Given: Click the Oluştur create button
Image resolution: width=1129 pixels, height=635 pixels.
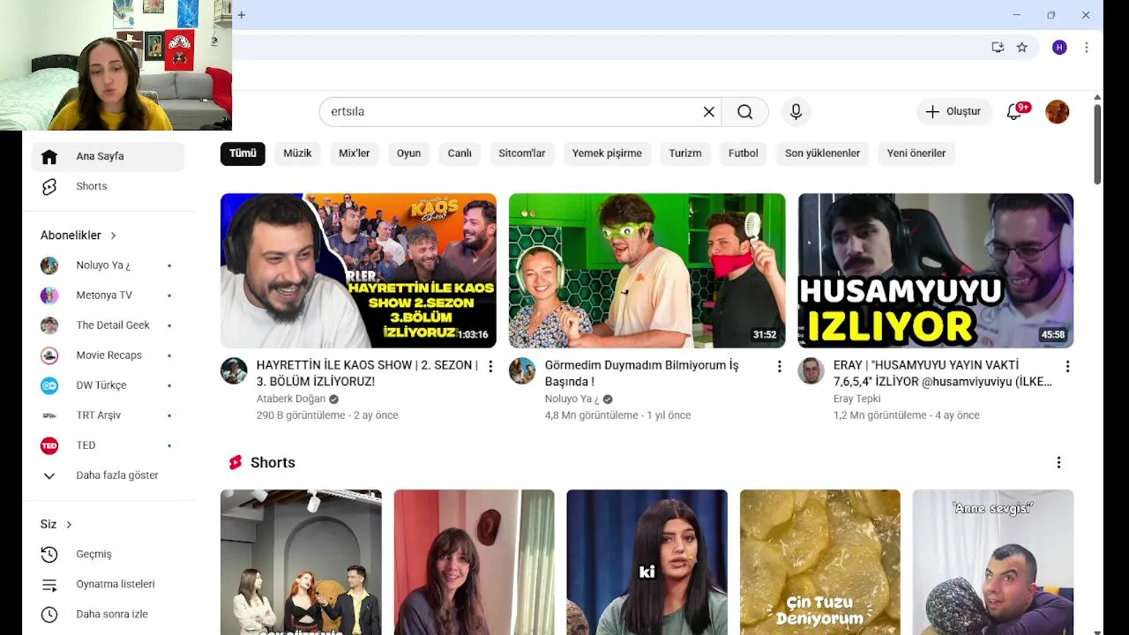Looking at the screenshot, I should [953, 111].
